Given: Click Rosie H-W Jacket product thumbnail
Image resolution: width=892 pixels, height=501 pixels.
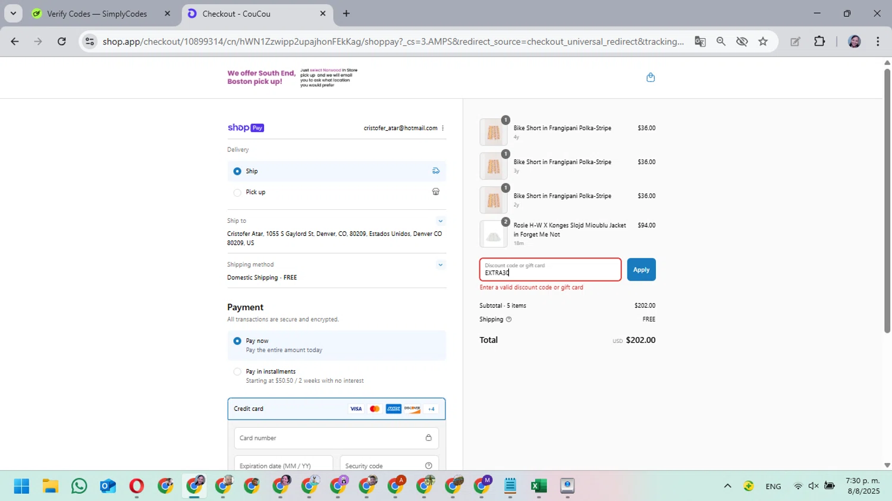Looking at the screenshot, I should click(494, 234).
